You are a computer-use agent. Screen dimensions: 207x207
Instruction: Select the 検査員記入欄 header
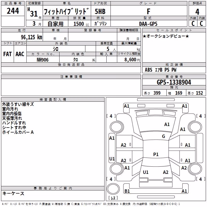pyautogui.click(x=53, y=100)
